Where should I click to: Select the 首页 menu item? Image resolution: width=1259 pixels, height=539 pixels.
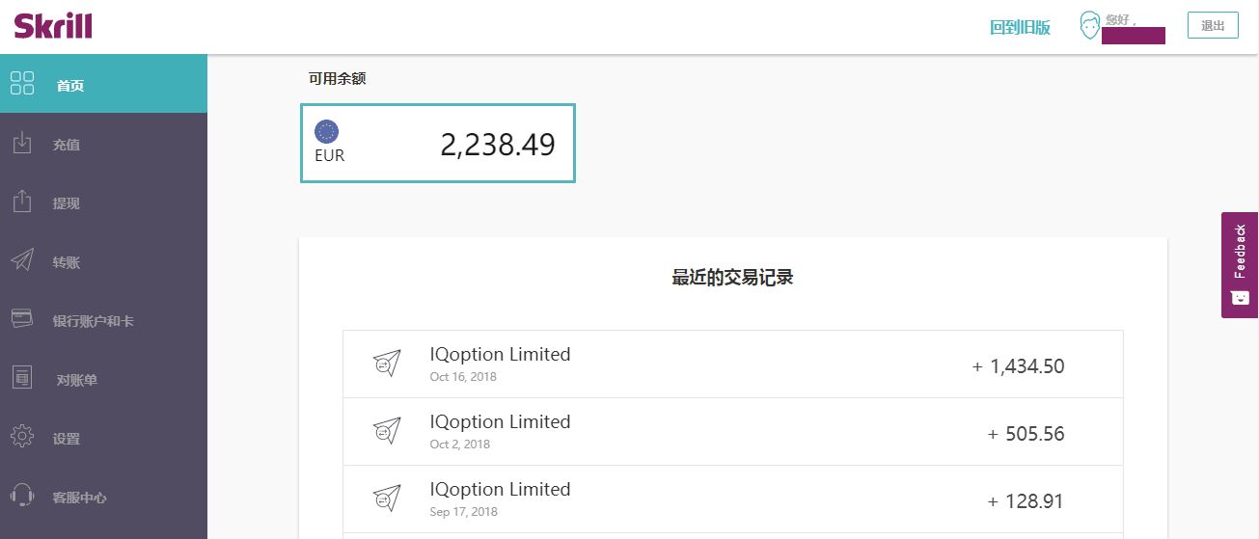coord(70,86)
